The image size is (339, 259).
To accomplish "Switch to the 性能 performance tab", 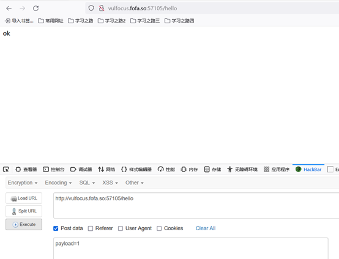I will 166,170.
